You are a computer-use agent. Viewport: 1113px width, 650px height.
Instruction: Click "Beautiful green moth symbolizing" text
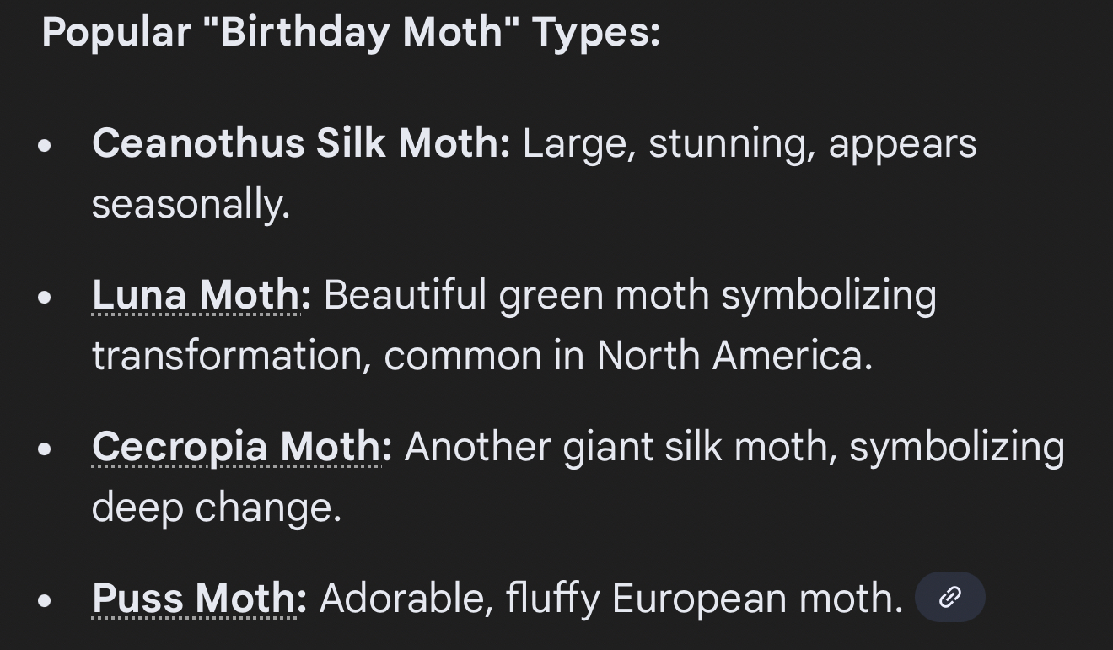click(629, 295)
